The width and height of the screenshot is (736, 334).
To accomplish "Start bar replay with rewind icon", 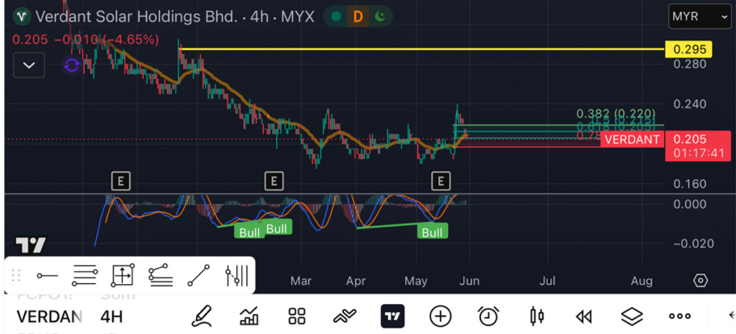I will pyautogui.click(x=583, y=317).
